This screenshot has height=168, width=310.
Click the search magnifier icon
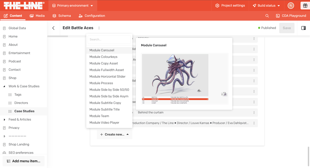[x=267, y=16]
